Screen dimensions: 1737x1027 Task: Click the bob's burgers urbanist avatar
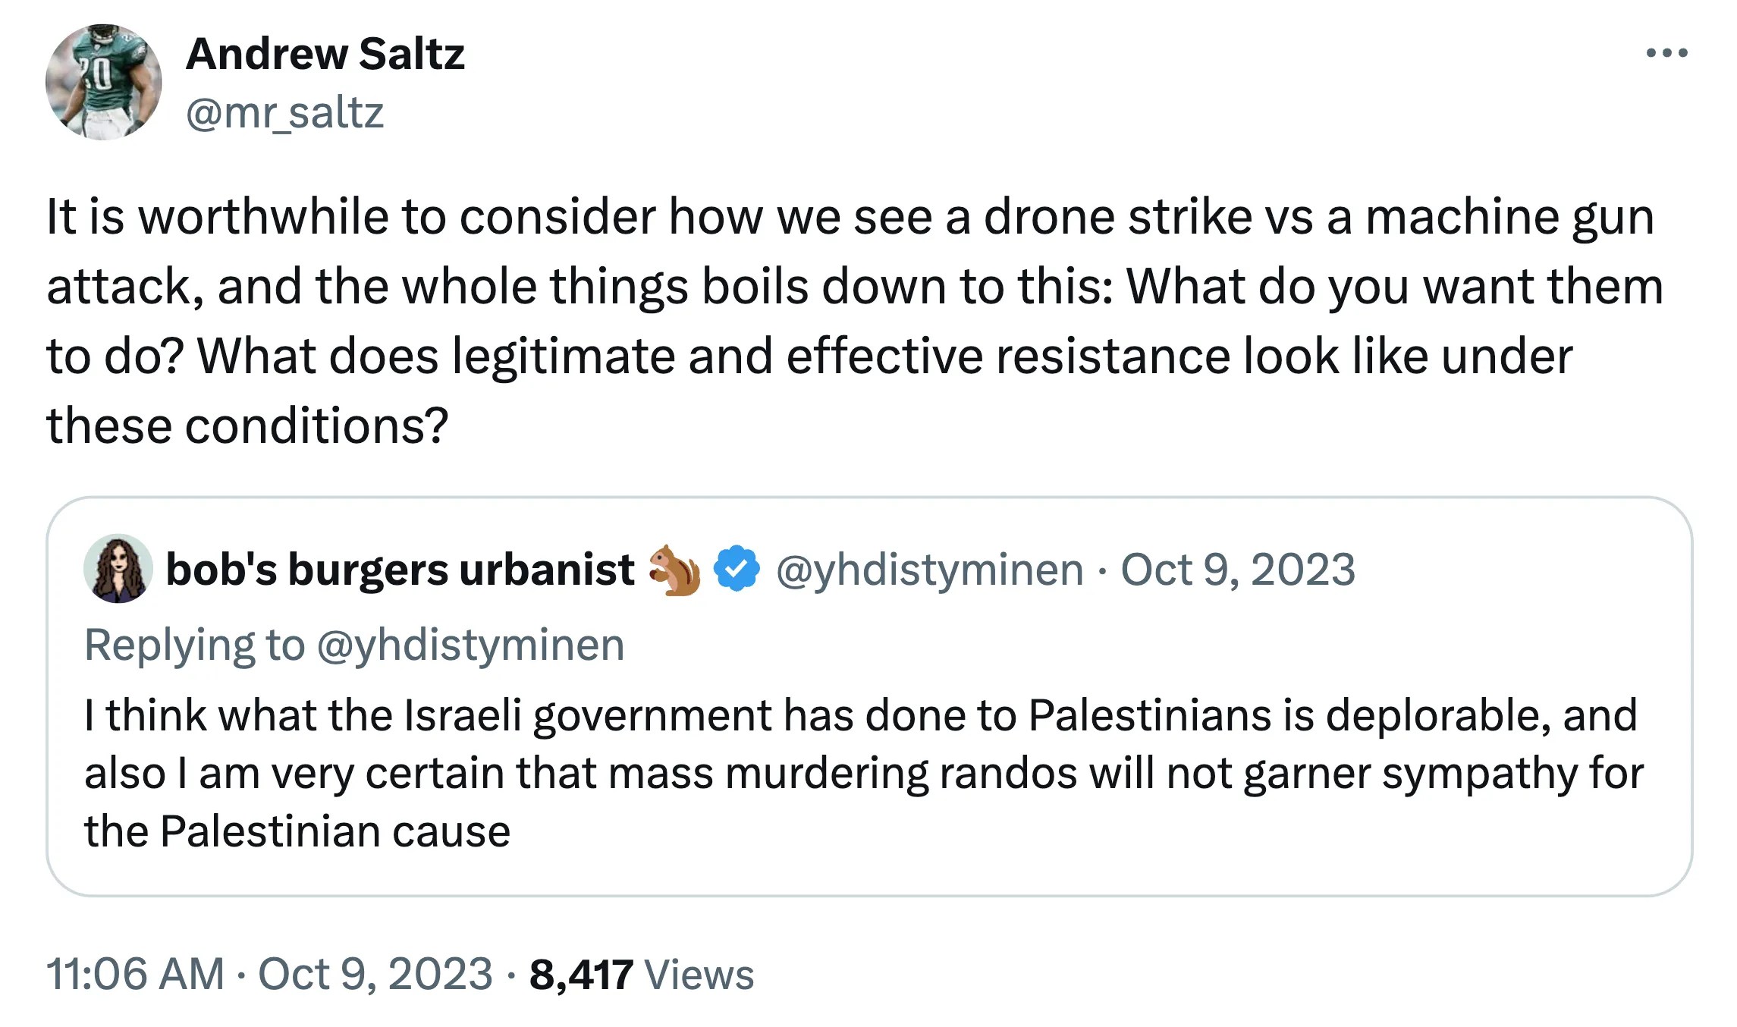[x=118, y=569]
